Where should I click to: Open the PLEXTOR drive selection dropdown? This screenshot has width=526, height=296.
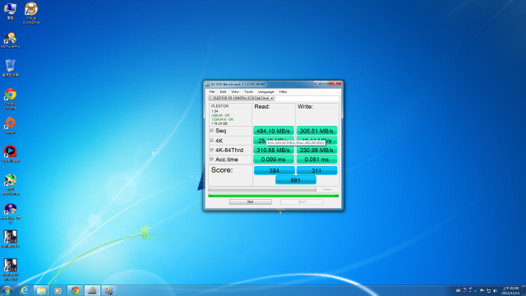pyautogui.click(x=241, y=99)
